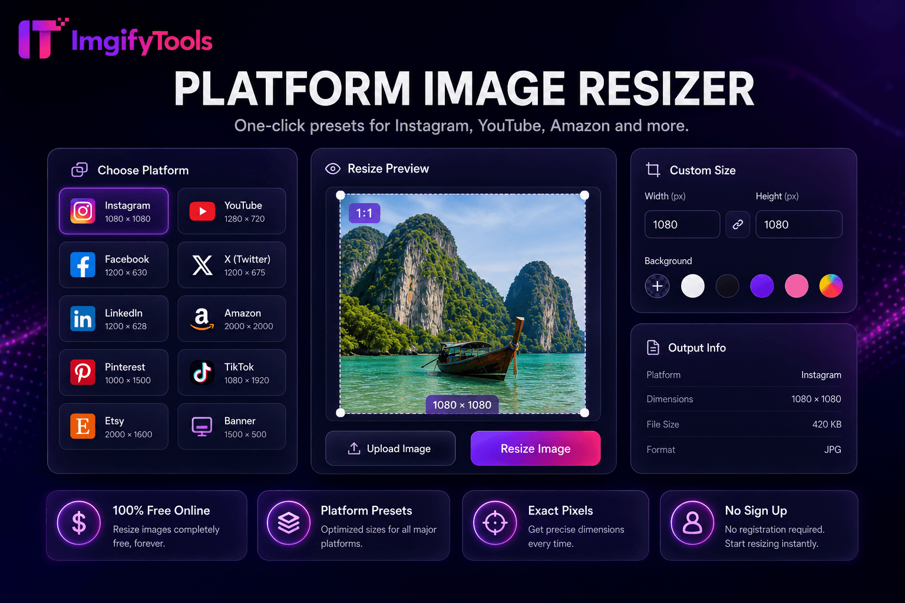The height and width of the screenshot is (603, 905).
Task: Click the Amazon logo icon
Action: (x=202, y=319)
